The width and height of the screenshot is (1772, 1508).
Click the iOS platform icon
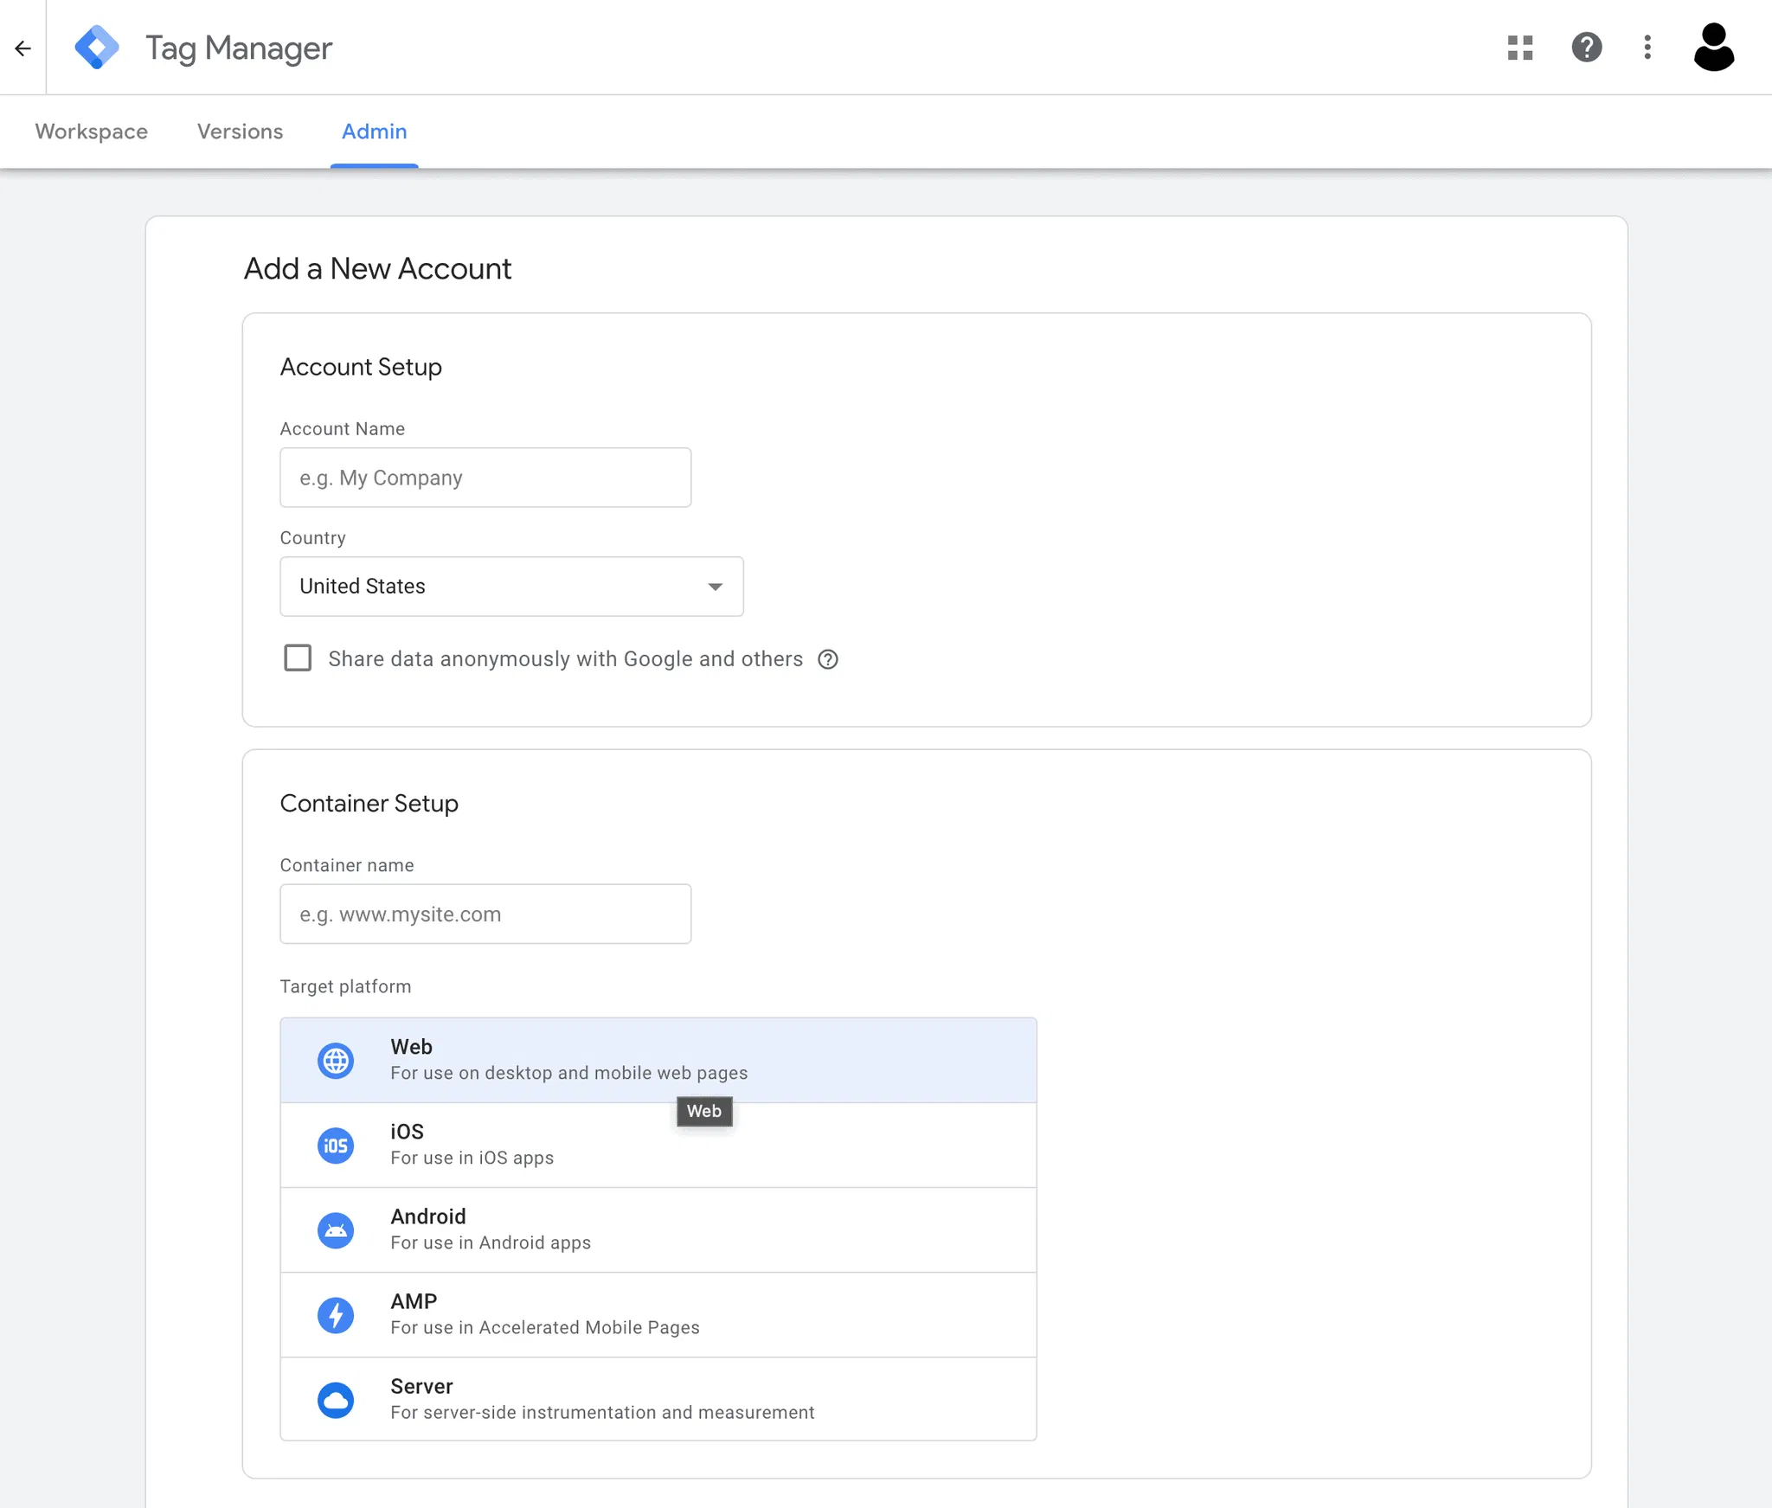(x=336, y=1145)
